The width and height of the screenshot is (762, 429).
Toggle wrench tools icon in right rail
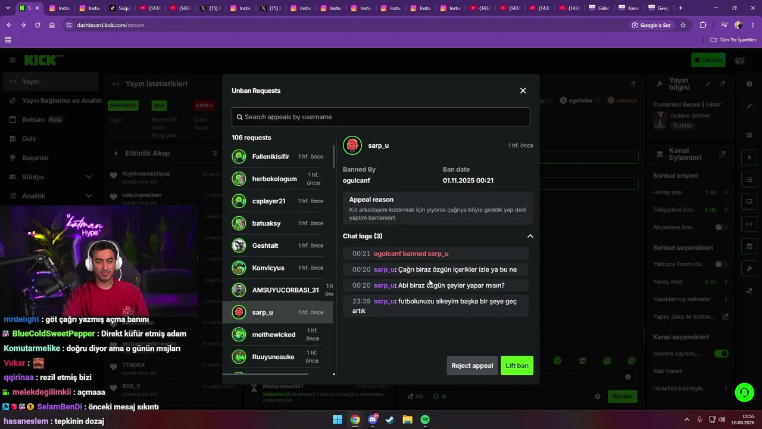pyautogui.click(x=749, y=269)
